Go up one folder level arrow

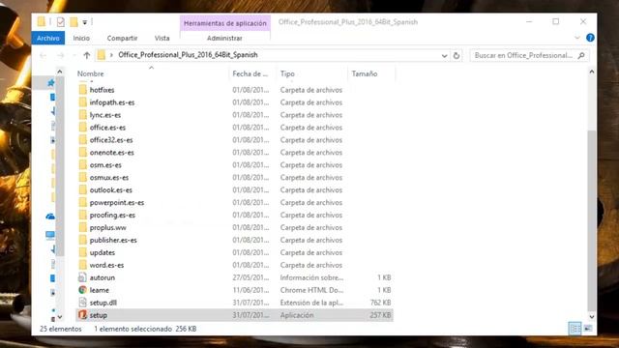click(87, 55)
